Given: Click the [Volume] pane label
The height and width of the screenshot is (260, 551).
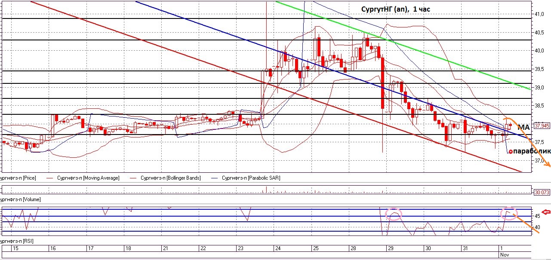Looking at the screenshot, I should coord(20,199).
